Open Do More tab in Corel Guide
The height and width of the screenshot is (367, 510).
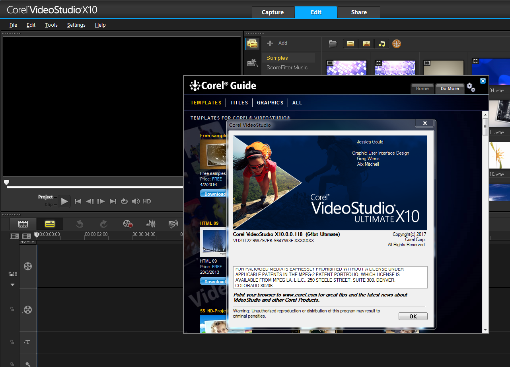(x=450, y=88)
